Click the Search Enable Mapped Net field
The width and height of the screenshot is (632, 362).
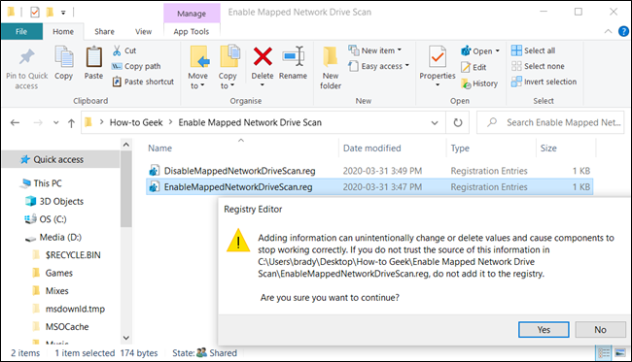tap(550, 122)
